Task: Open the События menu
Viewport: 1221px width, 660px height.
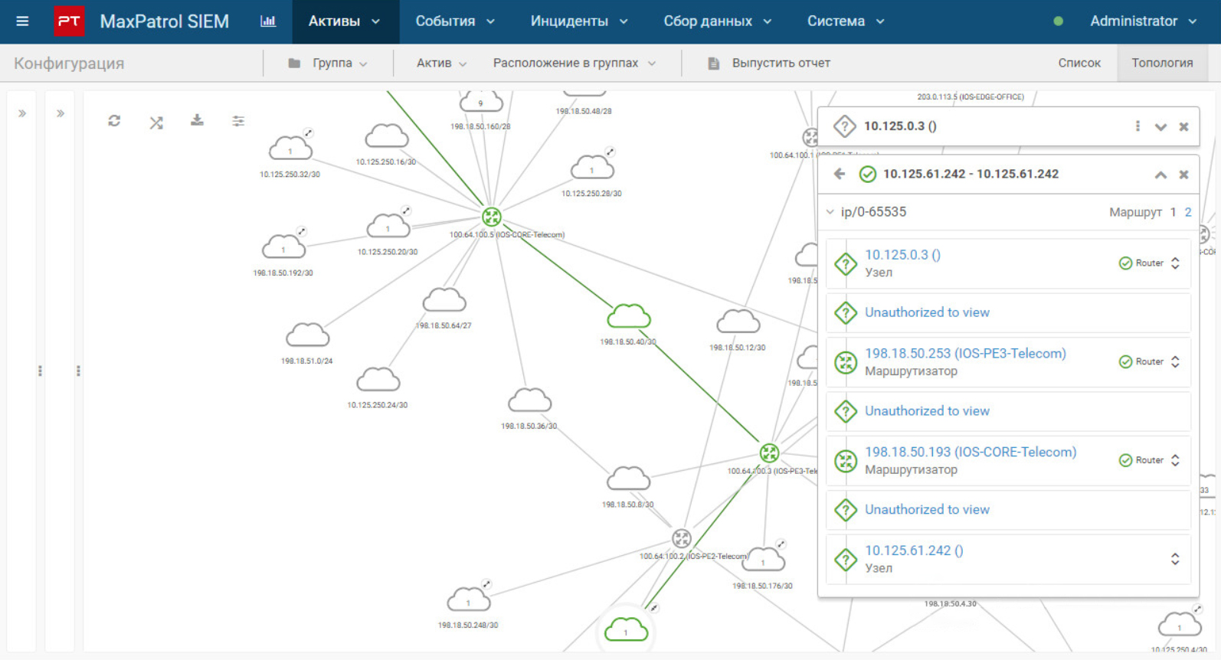Action: pos(456,21)
